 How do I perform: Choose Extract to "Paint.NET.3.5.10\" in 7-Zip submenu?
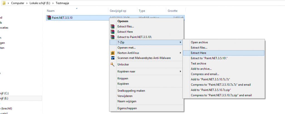tap(223, 58)
